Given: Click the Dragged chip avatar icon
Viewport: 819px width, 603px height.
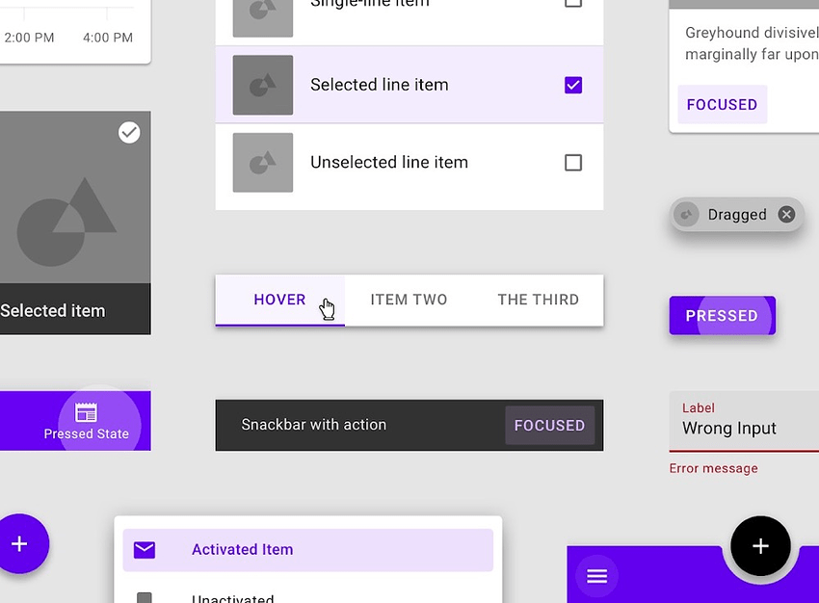Looking at the screenshot, I should [686, 214].
